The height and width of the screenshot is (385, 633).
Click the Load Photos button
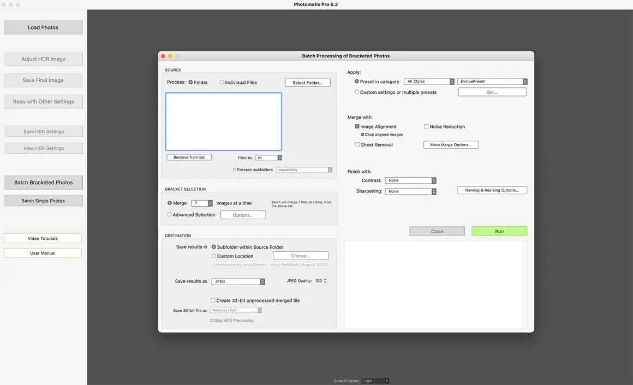tap(43, 27)
